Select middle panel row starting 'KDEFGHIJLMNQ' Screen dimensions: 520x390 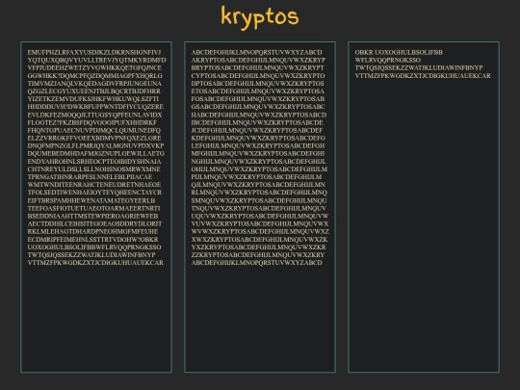click(258, 138)
